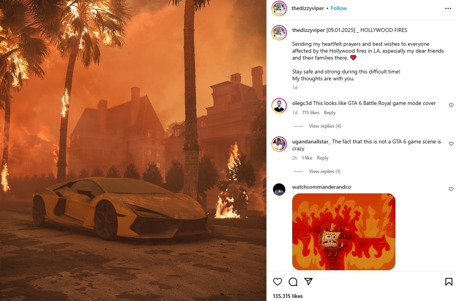Like watchcommanderandco's comment heart
Image resolution: width=457 pixels, height=301 pixels.
pos(451,189)
